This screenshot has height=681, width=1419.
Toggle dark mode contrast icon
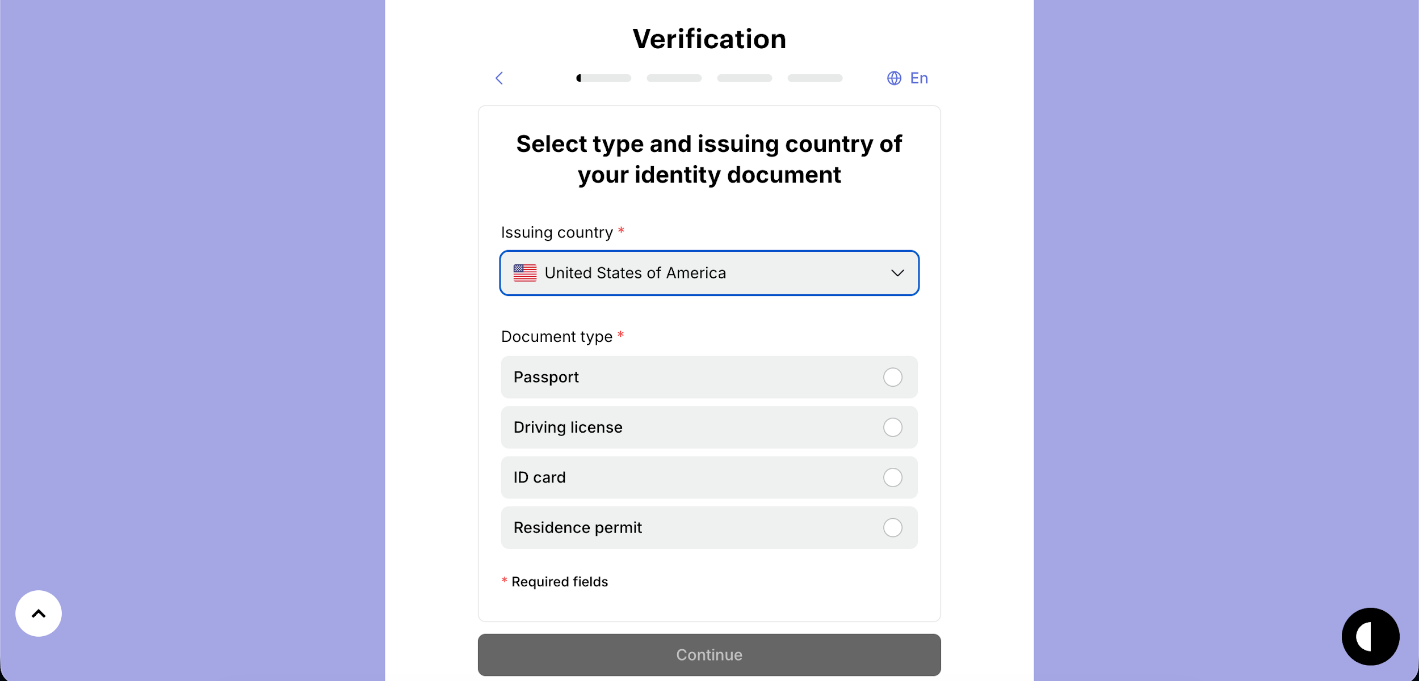click(x=1370, y=636)
